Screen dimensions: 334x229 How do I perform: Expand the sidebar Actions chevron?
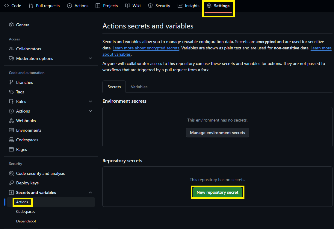[x=90, y=111]
